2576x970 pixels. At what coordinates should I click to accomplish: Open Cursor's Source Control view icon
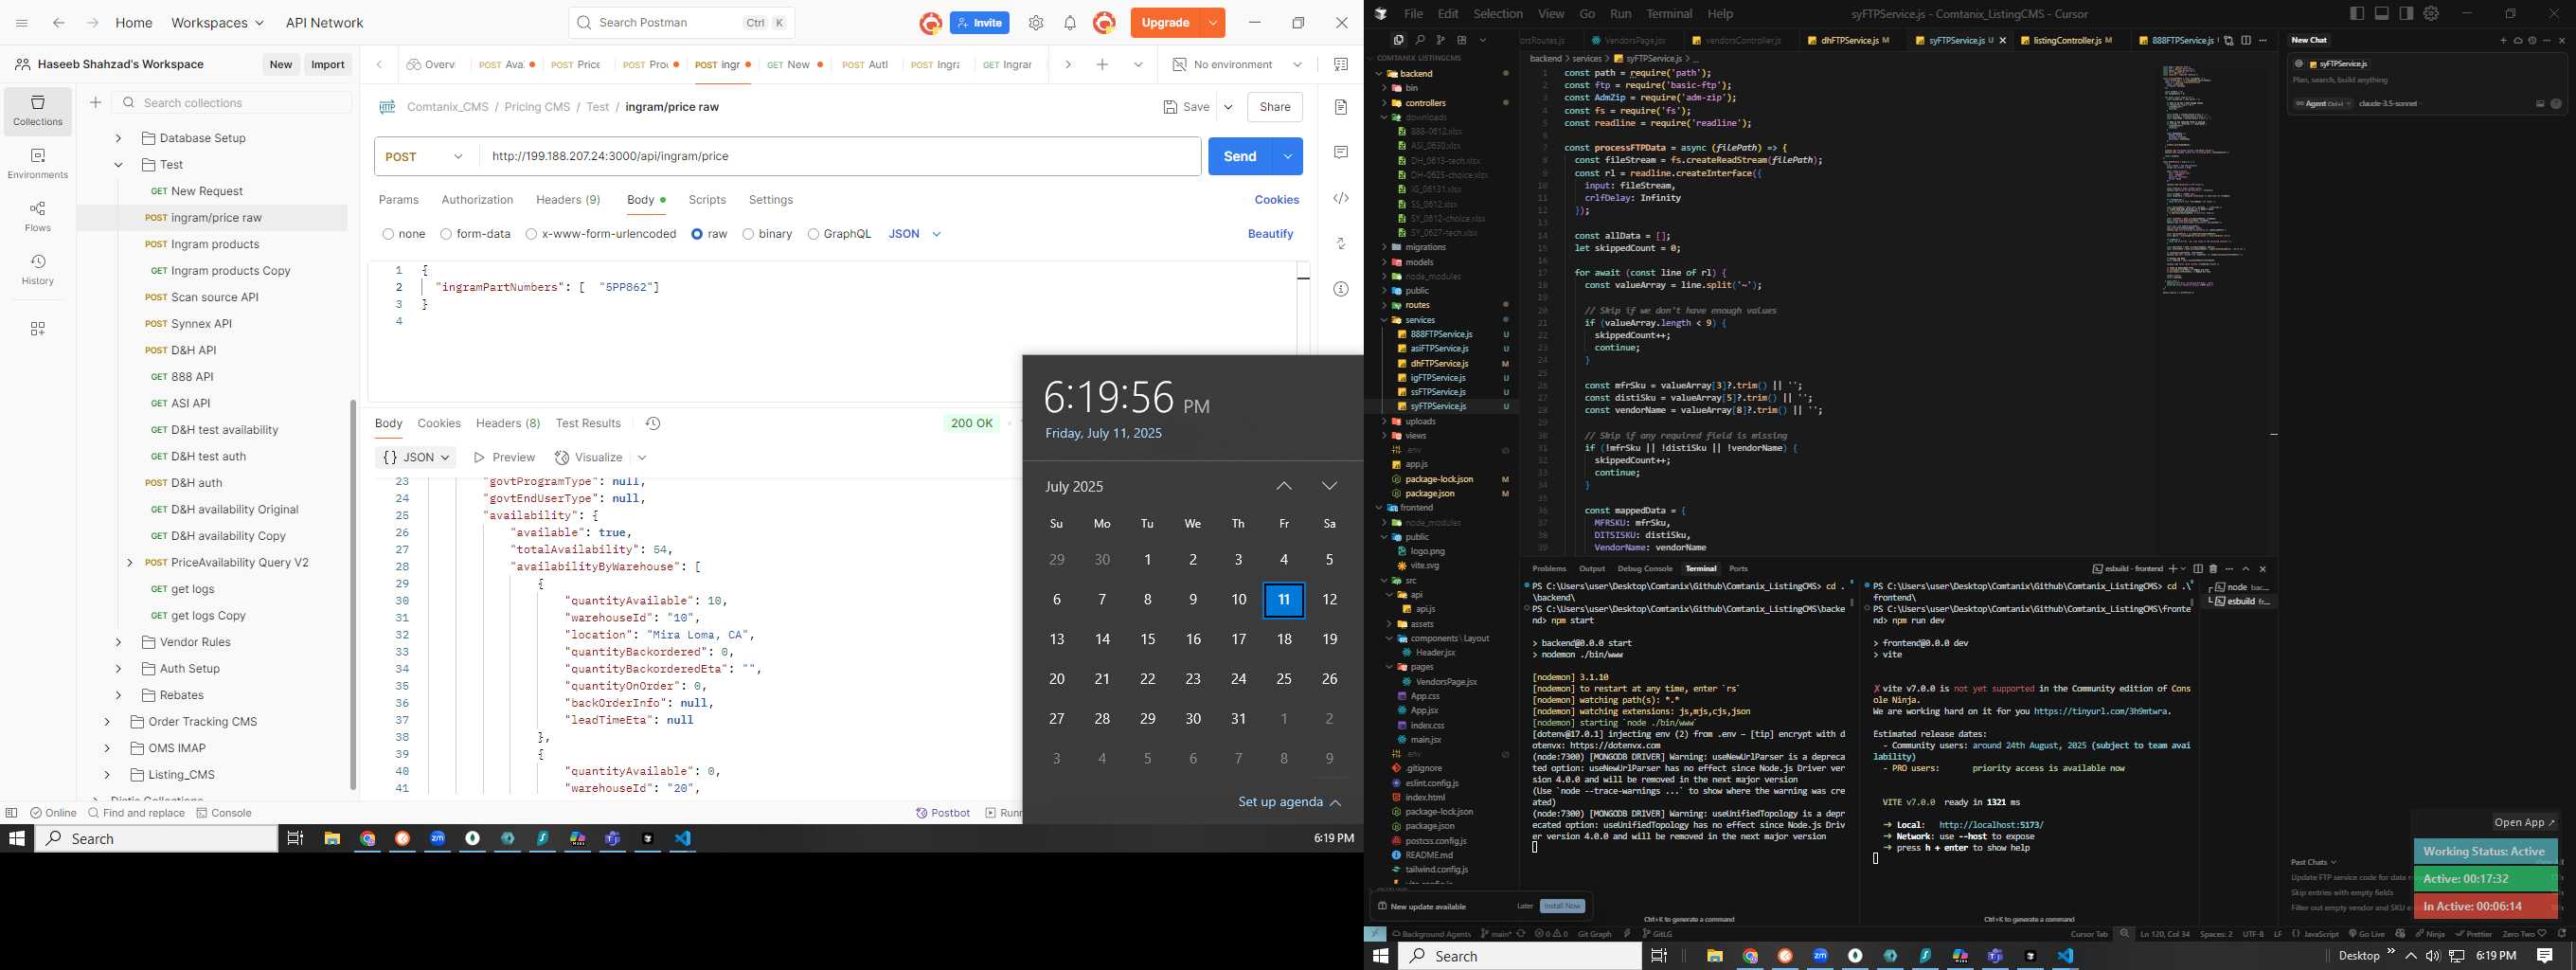(x=1441, y=40)
